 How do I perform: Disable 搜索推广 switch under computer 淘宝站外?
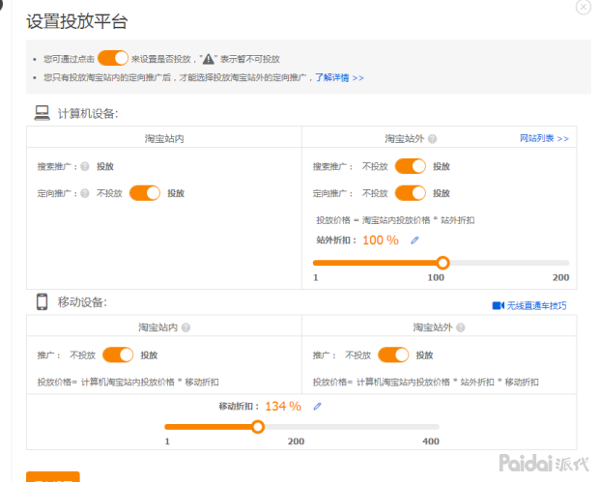click(x=411, y=166)
